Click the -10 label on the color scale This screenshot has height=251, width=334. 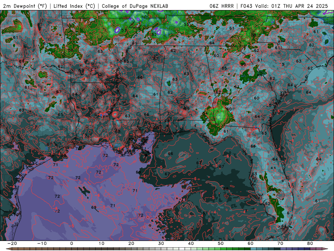click(42, 243)
